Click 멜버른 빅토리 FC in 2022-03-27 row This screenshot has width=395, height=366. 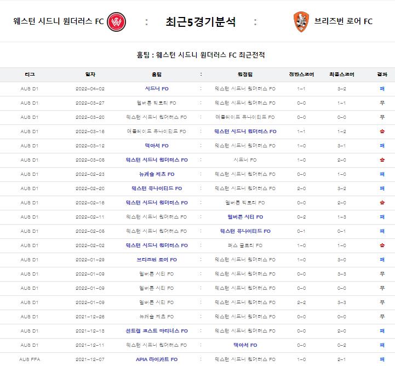(x=157, y=103)
